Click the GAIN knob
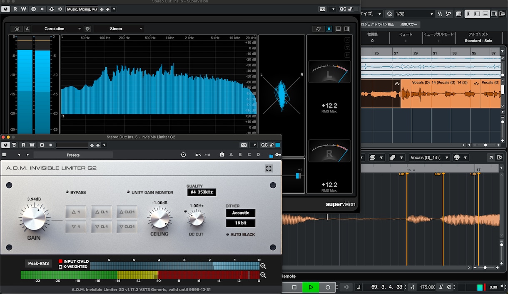This screenshot has height=294, width=508. tap(34, 219)
